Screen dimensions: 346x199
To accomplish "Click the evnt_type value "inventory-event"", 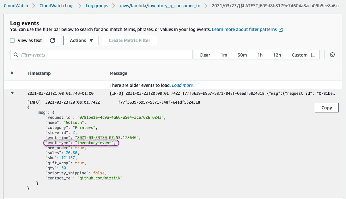I will pyautogui.click(x=94, y=143).
